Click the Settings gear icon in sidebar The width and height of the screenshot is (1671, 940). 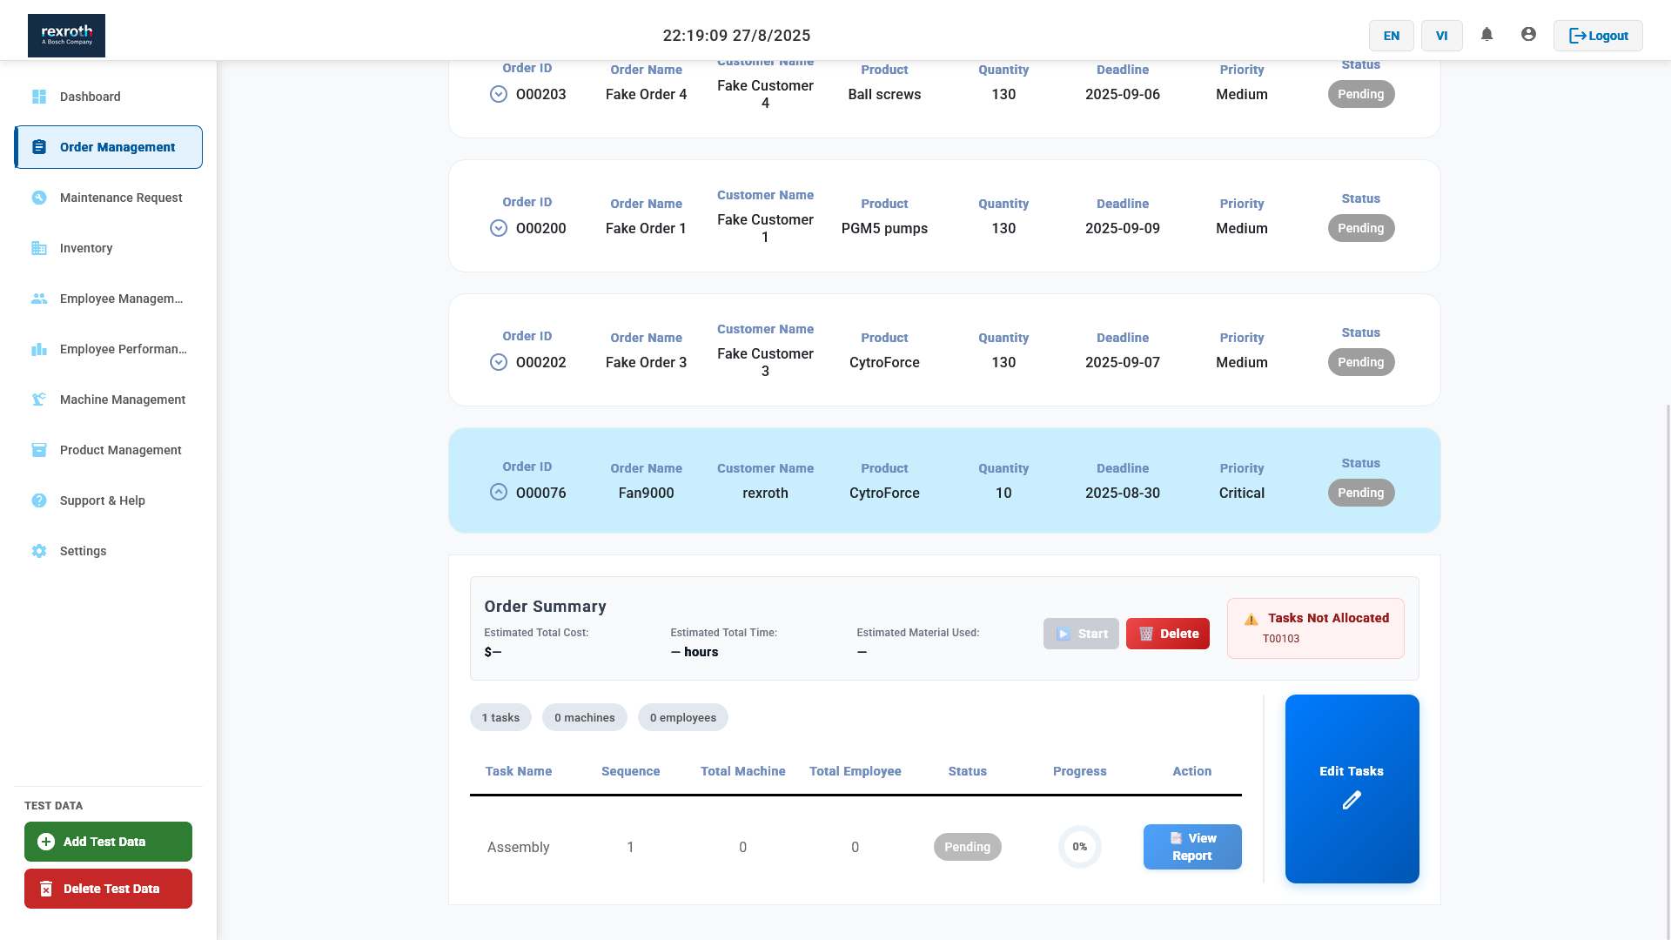click(39, 551)
